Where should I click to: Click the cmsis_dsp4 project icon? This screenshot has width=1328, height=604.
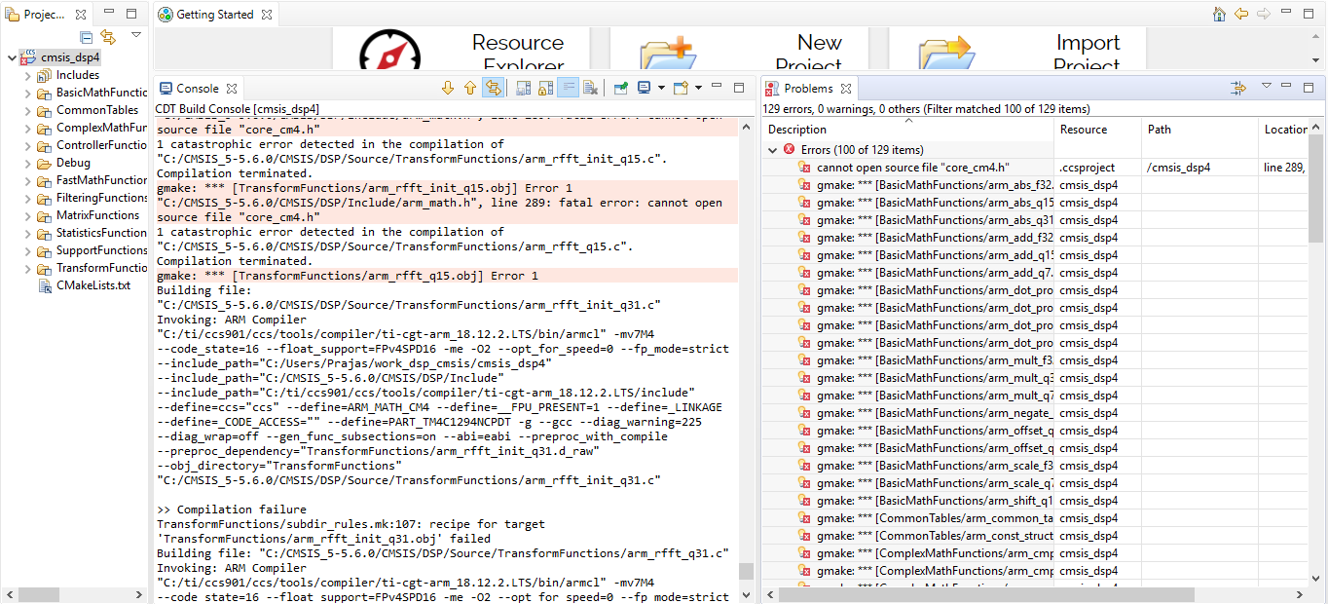(28, 57)
